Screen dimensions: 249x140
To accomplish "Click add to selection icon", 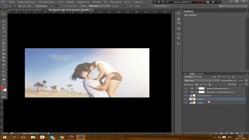I will pyautogui.click(x=20, y=6).
